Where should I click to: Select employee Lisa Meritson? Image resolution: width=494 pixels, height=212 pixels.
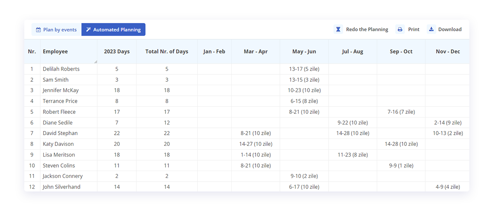tap(59, 154)
